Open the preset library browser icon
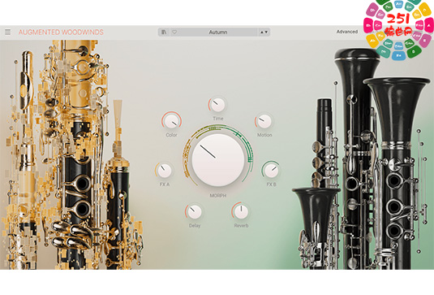Image resolution: width=434 pixels, height=295 pixels. coord(164,33)
